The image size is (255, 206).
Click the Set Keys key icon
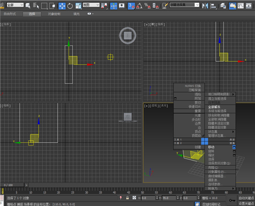pos(232,200)
